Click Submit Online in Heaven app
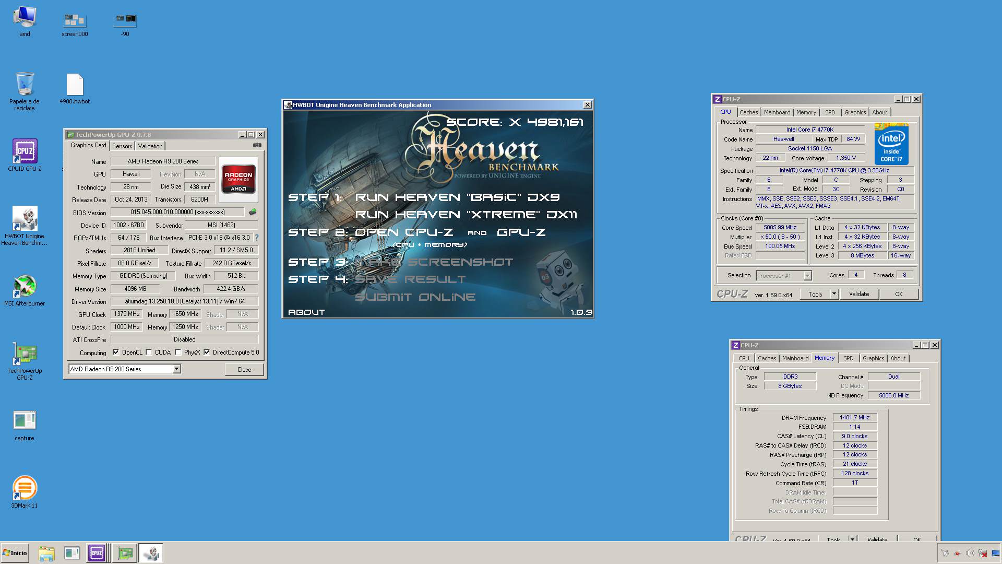The image size is (1002, 564). coord(415,297)
